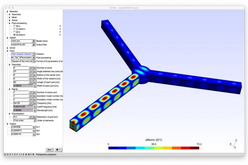Open the Problem dropdown showing Star-shaped network
248x165 pixels.
click(x=34, y=54)
